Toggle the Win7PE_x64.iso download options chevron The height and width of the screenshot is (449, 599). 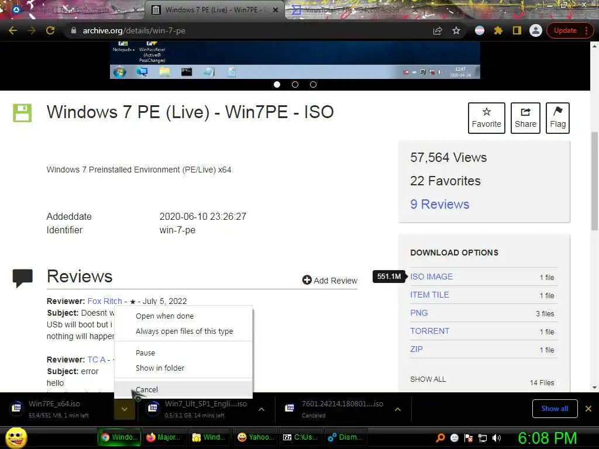125,409
